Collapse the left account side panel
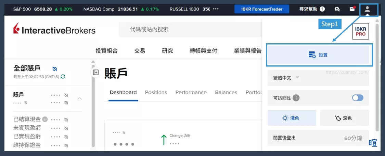The height and width of the screenshot is (156, 385). coord(96,72)
